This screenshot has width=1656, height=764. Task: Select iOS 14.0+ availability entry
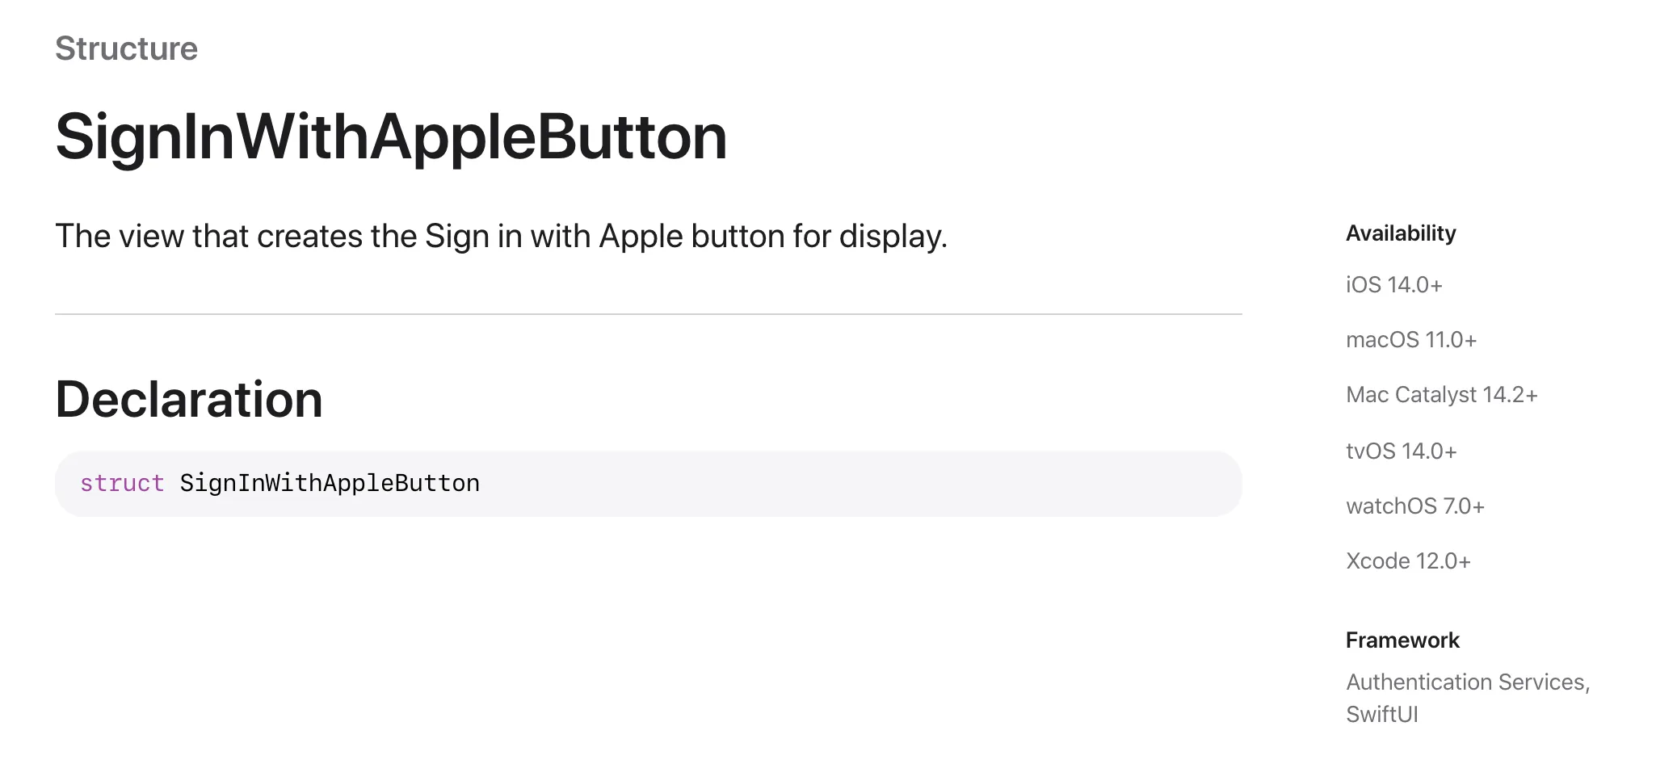[x=1394, y=285]
